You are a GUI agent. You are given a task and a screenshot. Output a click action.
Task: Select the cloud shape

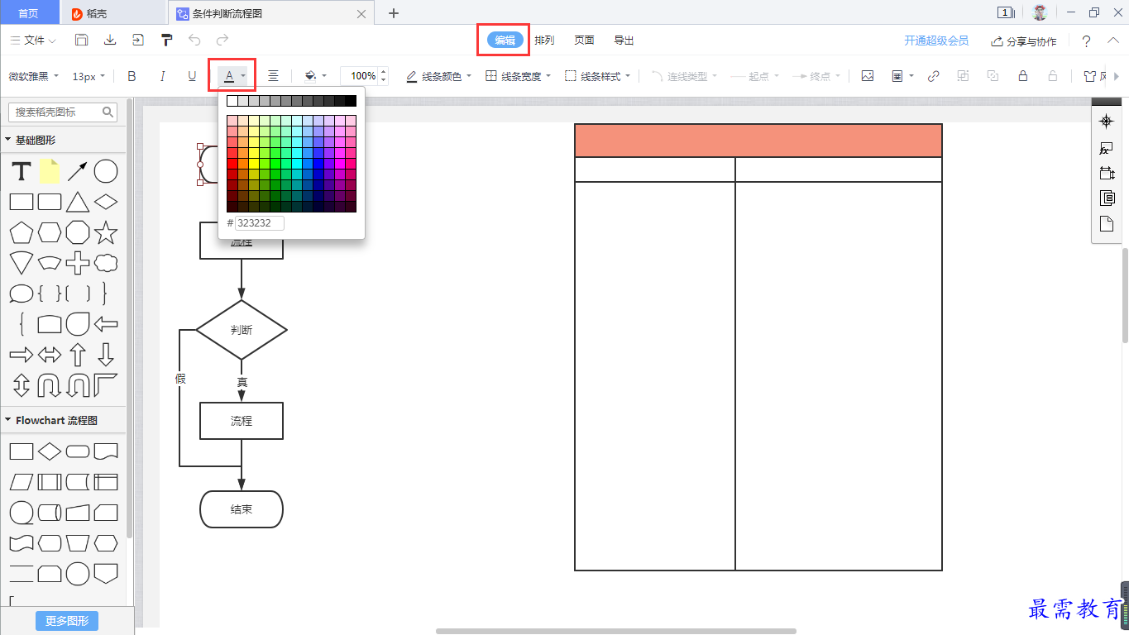coord(106,264)
